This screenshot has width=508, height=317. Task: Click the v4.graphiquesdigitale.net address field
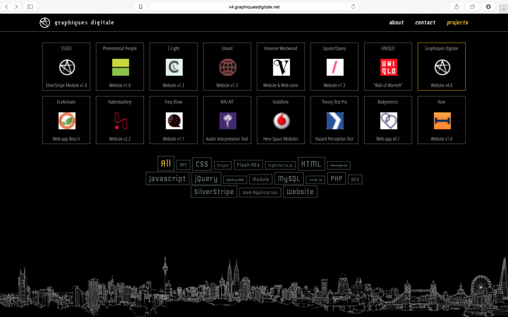[x=254, y=6]
